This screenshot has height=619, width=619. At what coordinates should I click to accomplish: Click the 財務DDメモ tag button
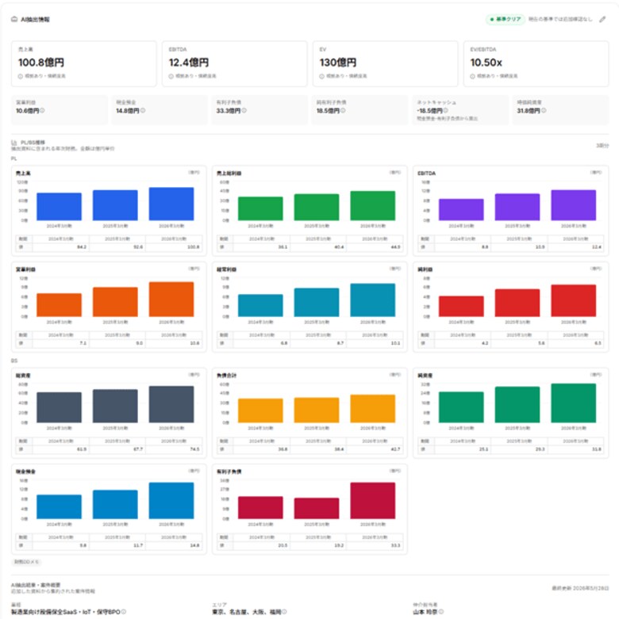pos(26,562)
